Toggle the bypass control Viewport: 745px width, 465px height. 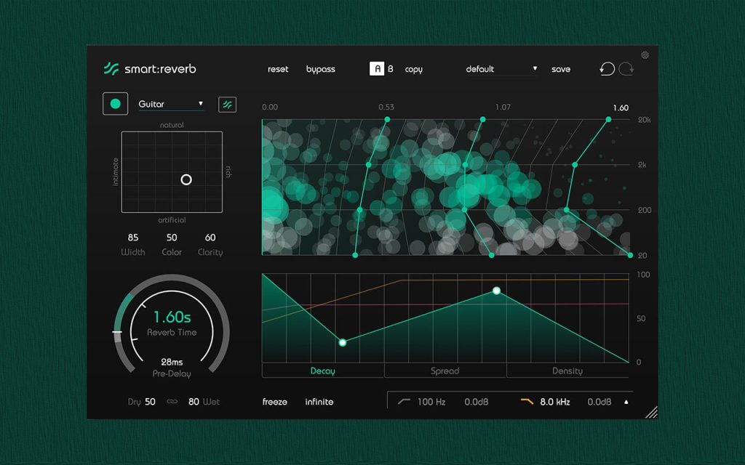click(x=321, y=69)
